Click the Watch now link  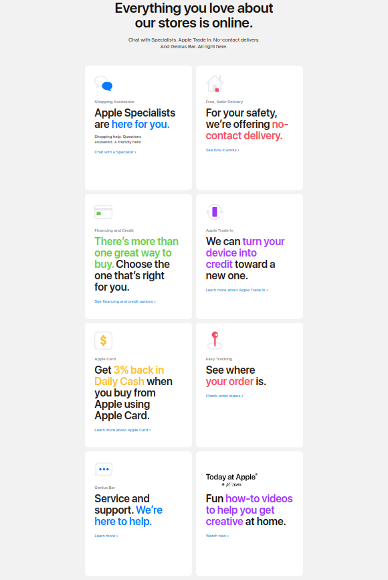(x=217, y=536)
